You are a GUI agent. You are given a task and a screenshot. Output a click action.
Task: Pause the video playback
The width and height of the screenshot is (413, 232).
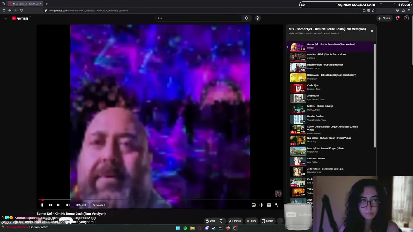tap(42, 205)
